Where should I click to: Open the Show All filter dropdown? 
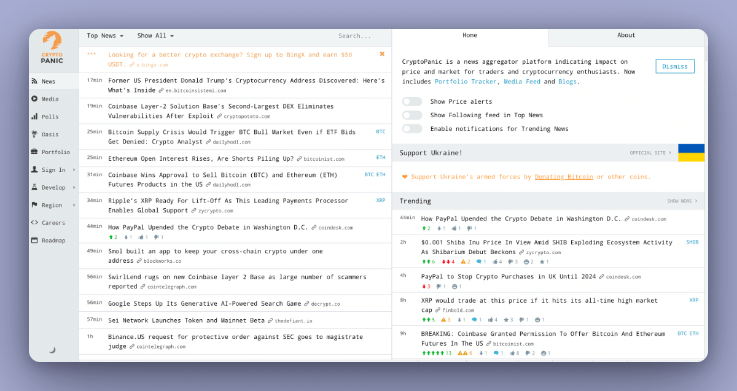pyautogui.click(x=155, y=36)
